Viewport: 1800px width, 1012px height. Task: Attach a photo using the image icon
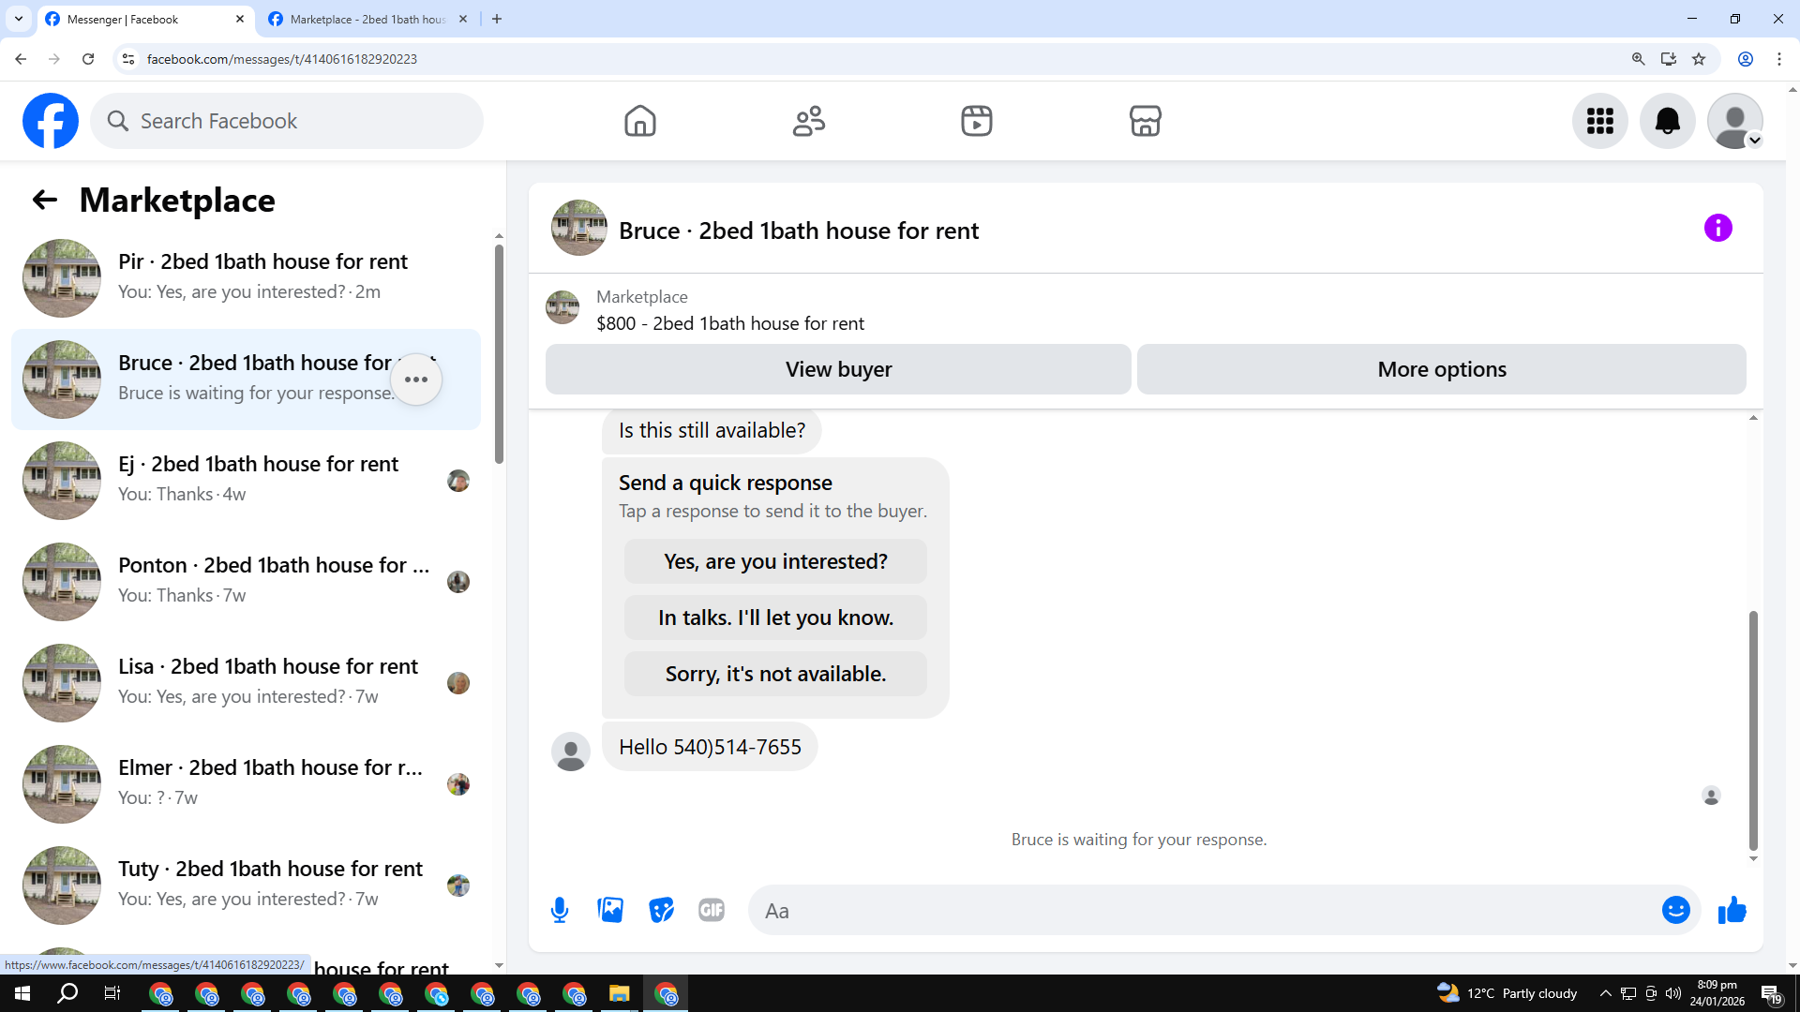610,910
